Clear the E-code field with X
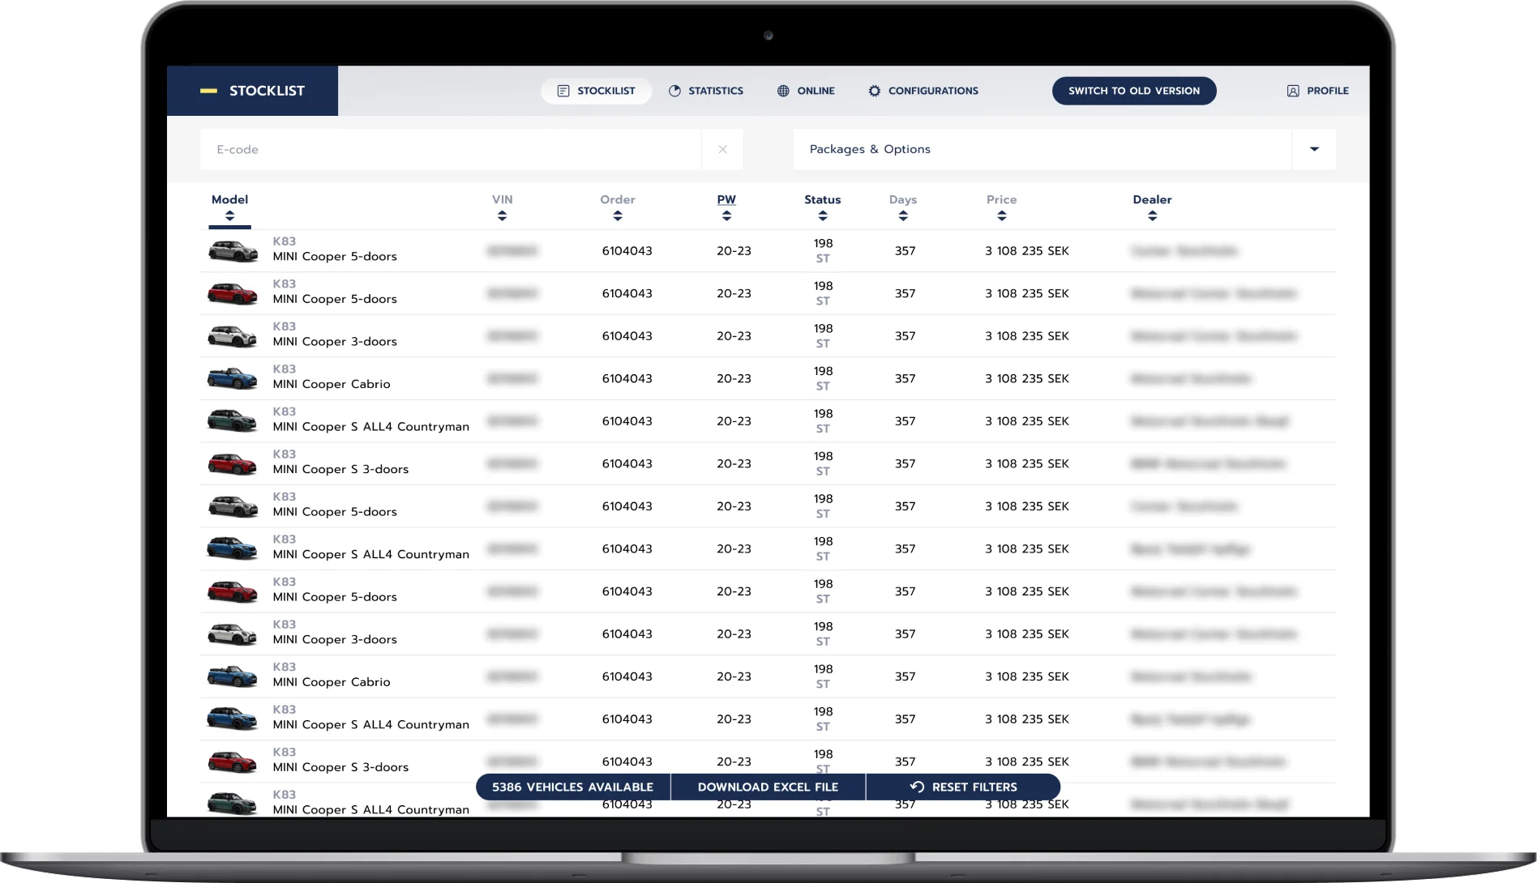Viewport: 1537px width, 883px height. (x=722, y=150)
